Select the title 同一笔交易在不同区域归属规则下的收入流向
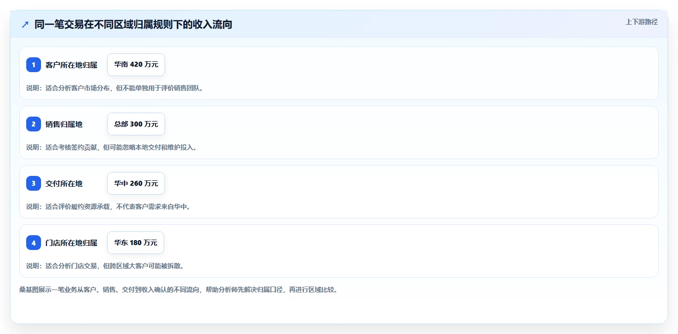Viewport: 678px width, 334px height. point(133,24)
